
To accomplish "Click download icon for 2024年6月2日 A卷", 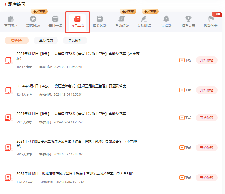I will tap(182, 90).
